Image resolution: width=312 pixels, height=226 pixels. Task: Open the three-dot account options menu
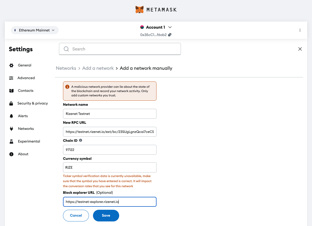pyautogui.click(x=300, y=30)
